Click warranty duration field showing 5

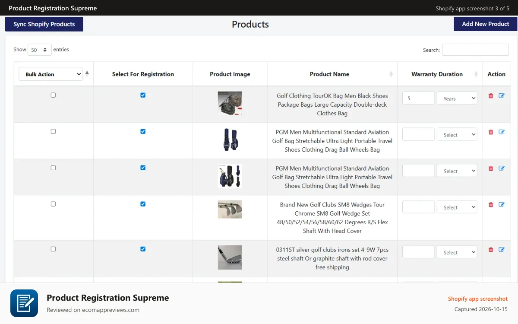(x=418, y=98)
